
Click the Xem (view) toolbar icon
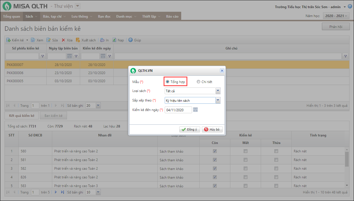coord(33,40)
